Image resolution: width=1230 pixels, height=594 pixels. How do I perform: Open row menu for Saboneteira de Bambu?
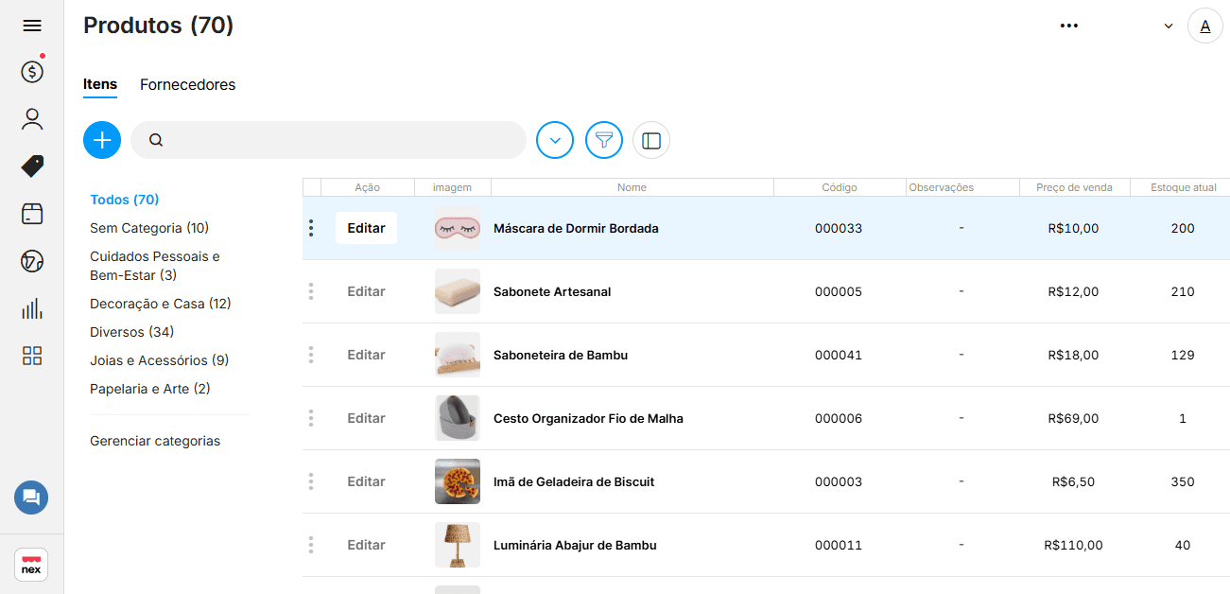[x=311, y=355]
